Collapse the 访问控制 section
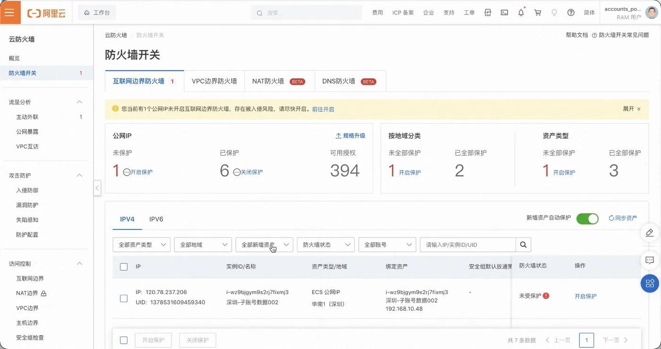 click(79, 264)
